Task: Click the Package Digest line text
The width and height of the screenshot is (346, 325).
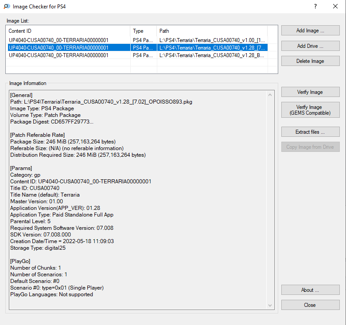Action: [52, 122]
